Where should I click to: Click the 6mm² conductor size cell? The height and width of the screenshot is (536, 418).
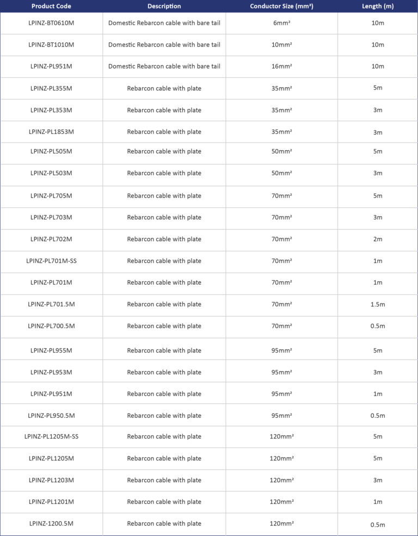(x=281, y=23)
